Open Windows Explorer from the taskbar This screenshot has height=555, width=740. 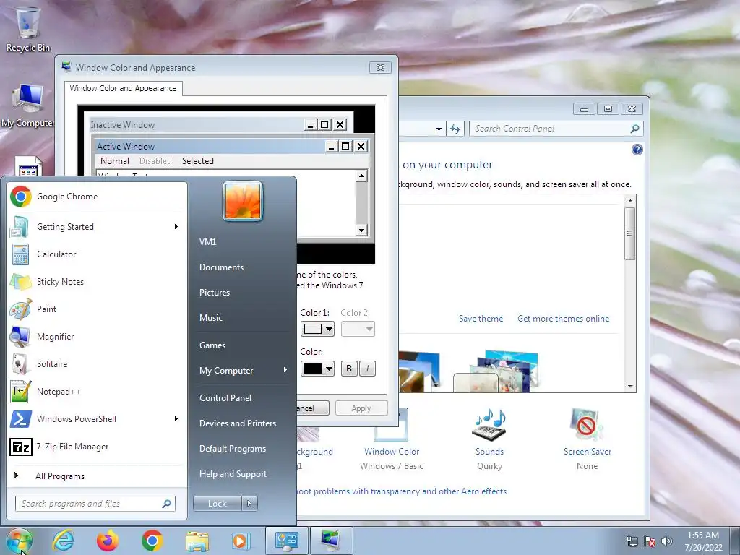click(x=197, y=541)
